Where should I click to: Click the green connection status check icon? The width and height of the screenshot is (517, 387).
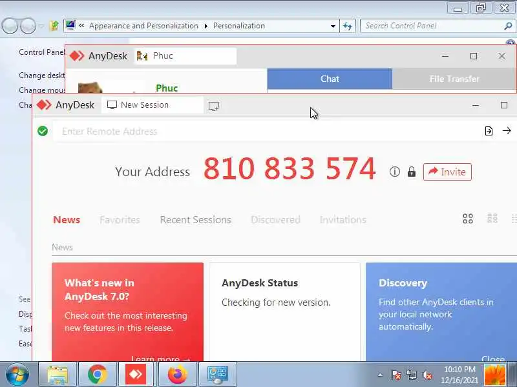pyautogui.click(x=43, y=131)
